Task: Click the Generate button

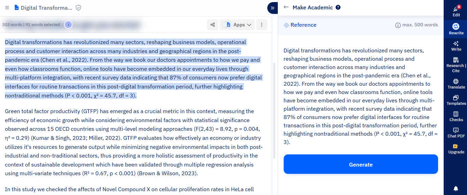Action: pyautogui.click(x=361, y=164)
